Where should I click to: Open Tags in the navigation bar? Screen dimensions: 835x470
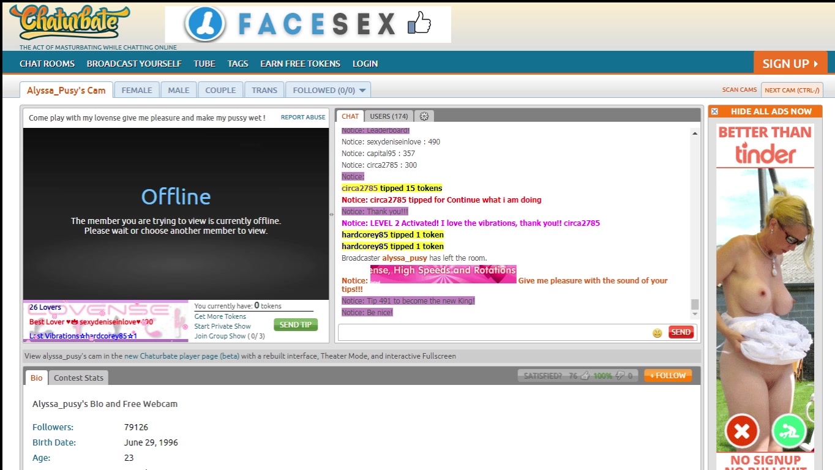(238, 64)
